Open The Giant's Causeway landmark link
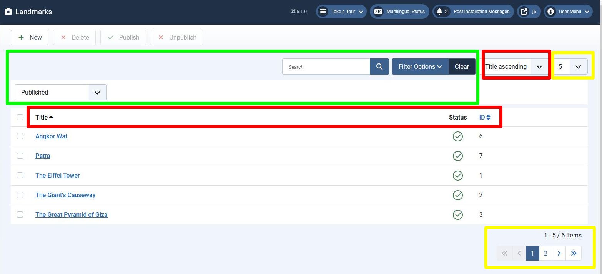This screenshot has height=274, width=602. pyautogui.click(x=65, y=195)
